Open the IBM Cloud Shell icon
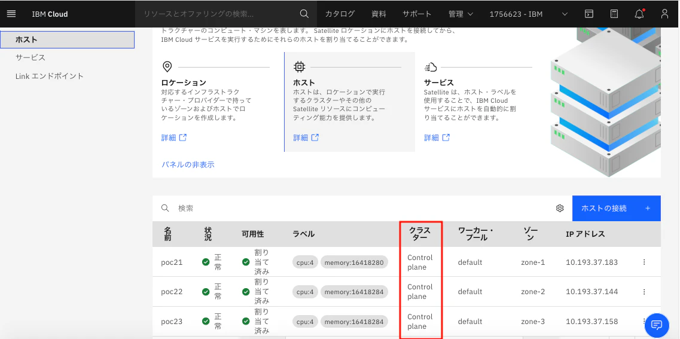 click(x=588, y=14)
